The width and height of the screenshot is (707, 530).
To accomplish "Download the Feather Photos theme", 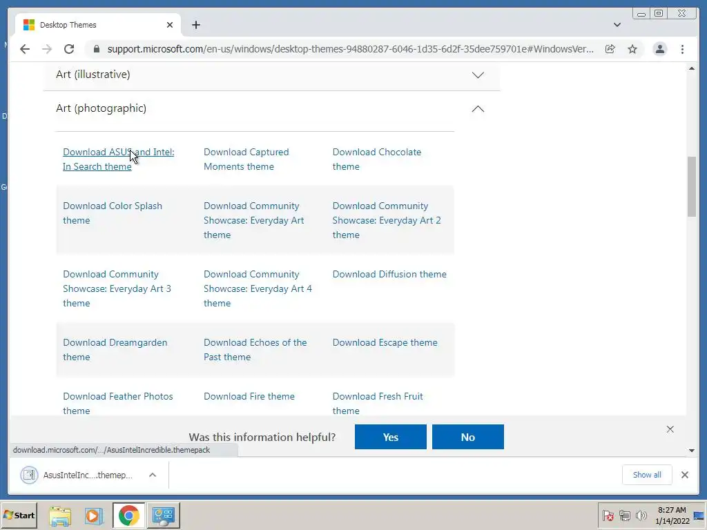I will 117,403.
